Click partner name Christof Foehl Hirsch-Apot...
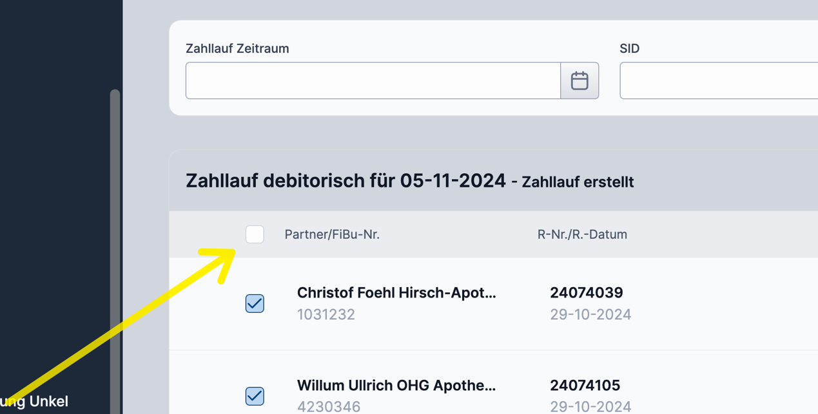The width and height of the screenshot is (818, 414). point(396,292)
